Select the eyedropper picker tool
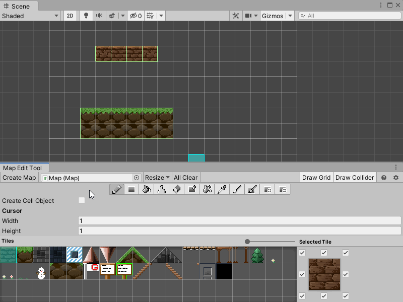Image resolution: width=403 pixels, height=302 pixels. (x=222, y=190)
